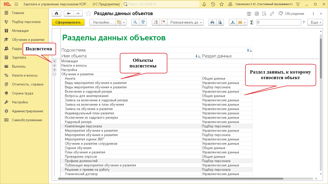Click the save report to file icon
328x184 pixels.
(233, 22)
